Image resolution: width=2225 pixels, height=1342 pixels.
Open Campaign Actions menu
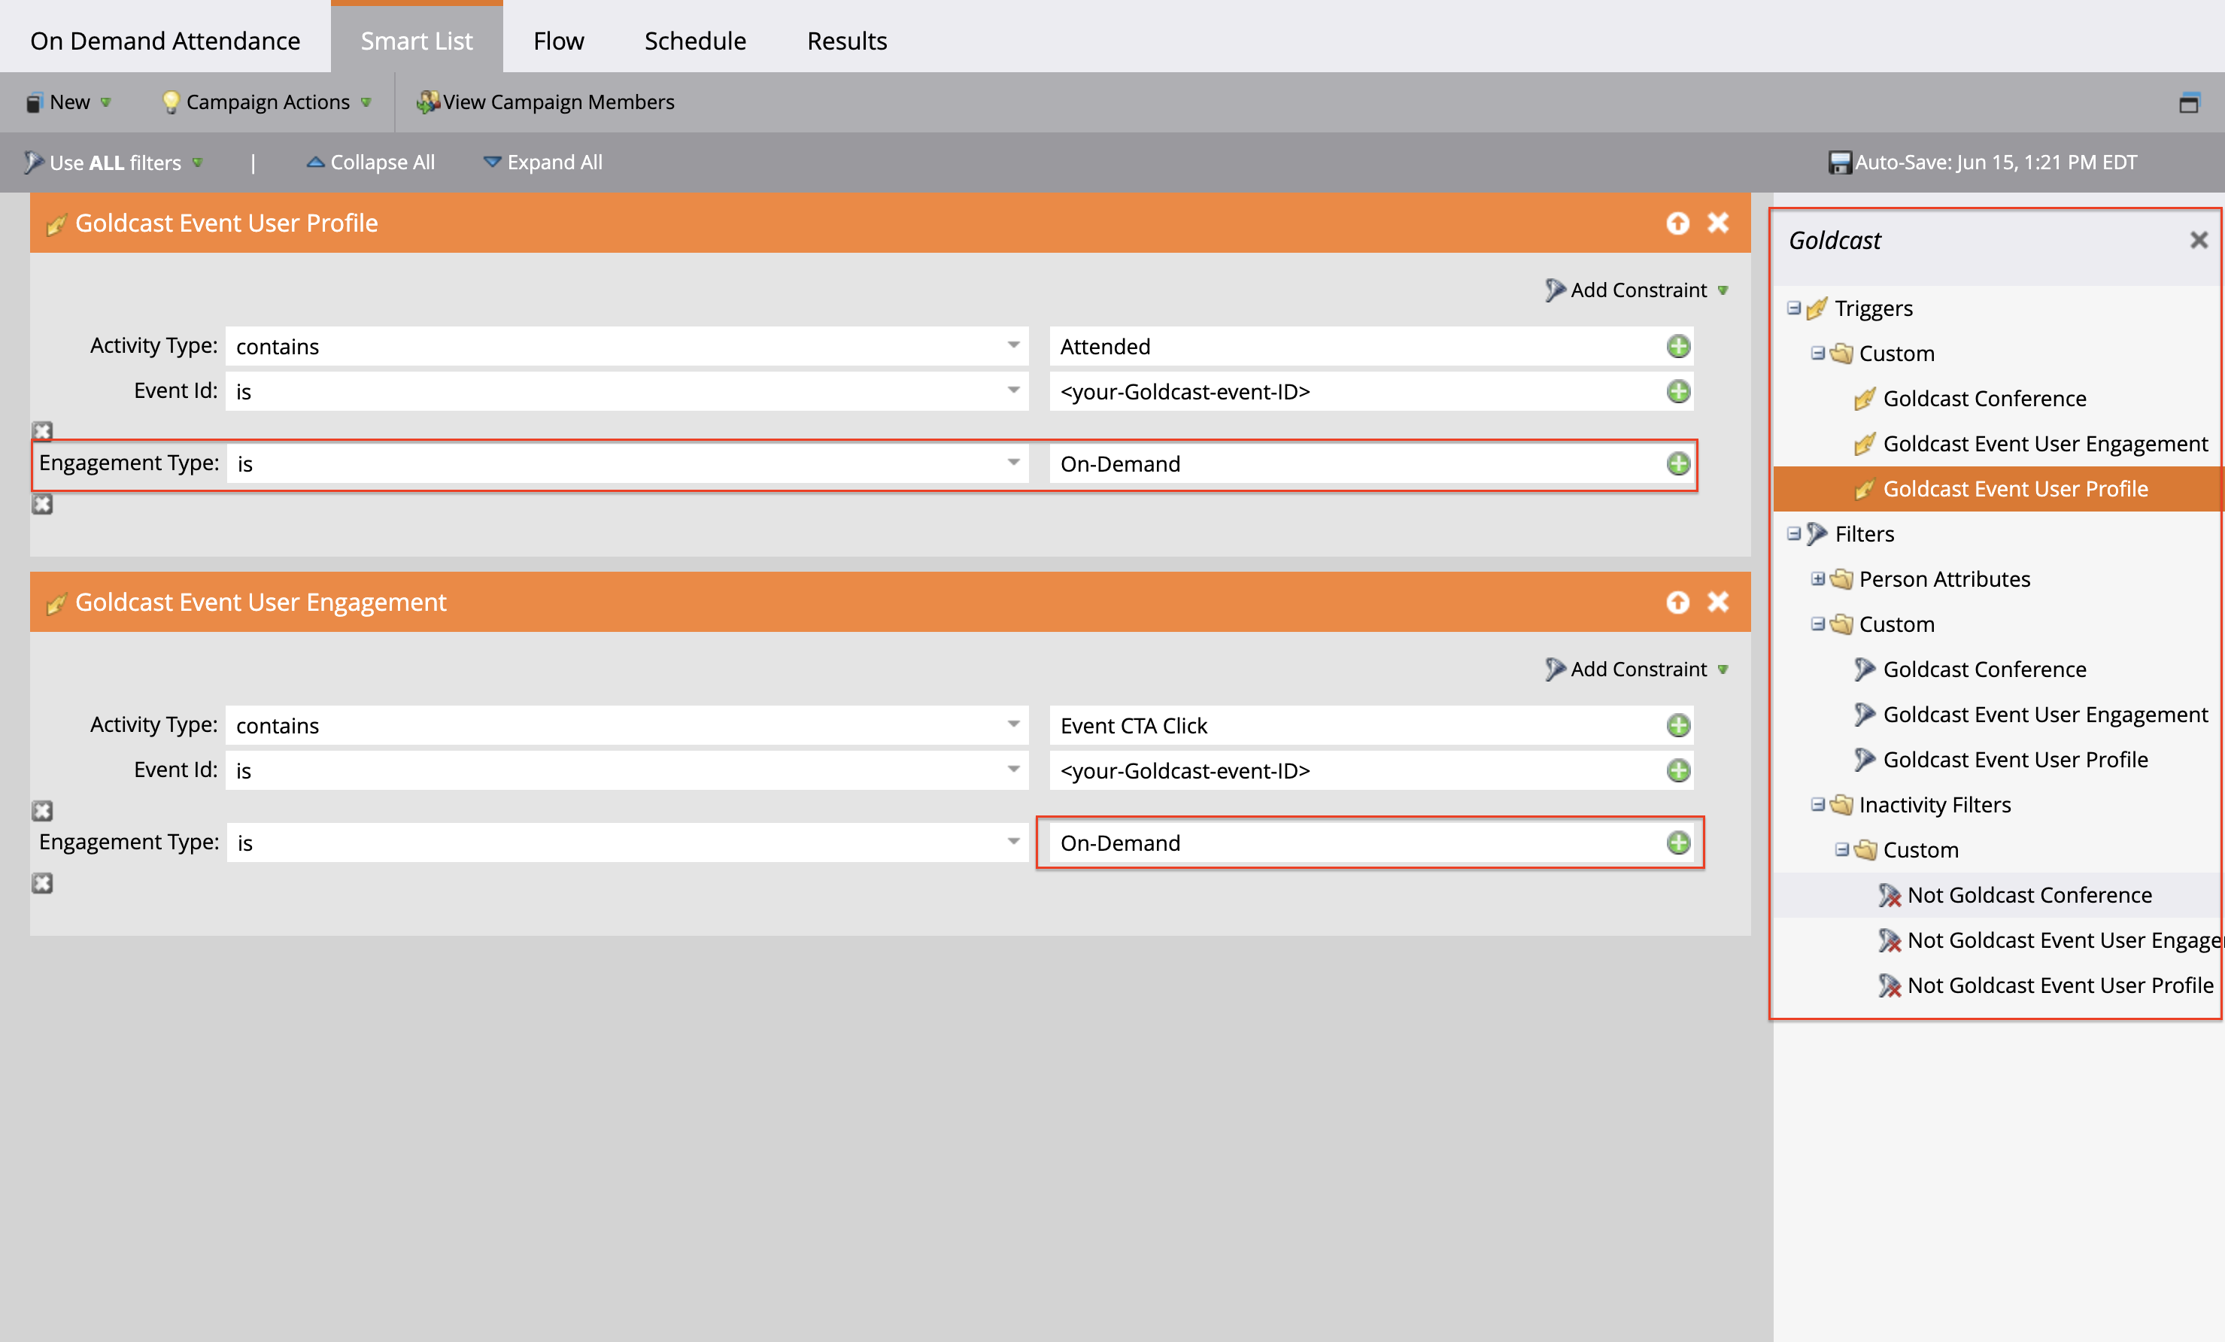tap(266, 102)
